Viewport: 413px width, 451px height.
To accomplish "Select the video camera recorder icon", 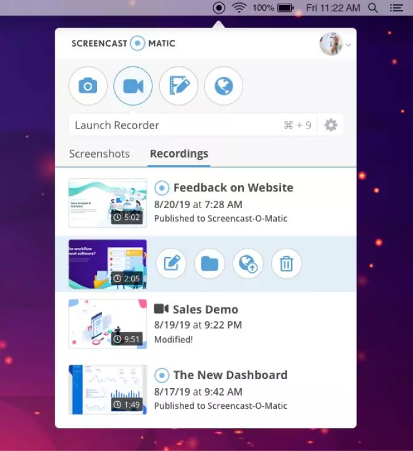I will tap(132, 86).
